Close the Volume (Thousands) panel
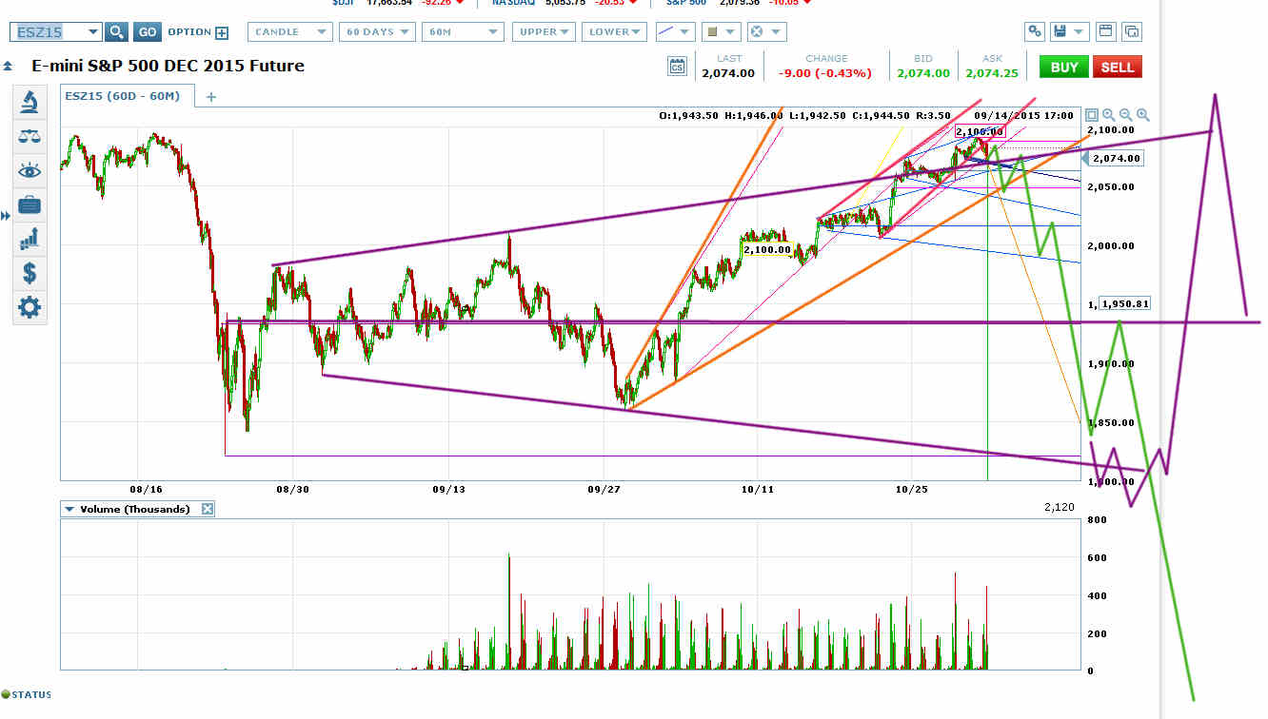The height and width of the screenshot is (719, 1268). [208, 509]
